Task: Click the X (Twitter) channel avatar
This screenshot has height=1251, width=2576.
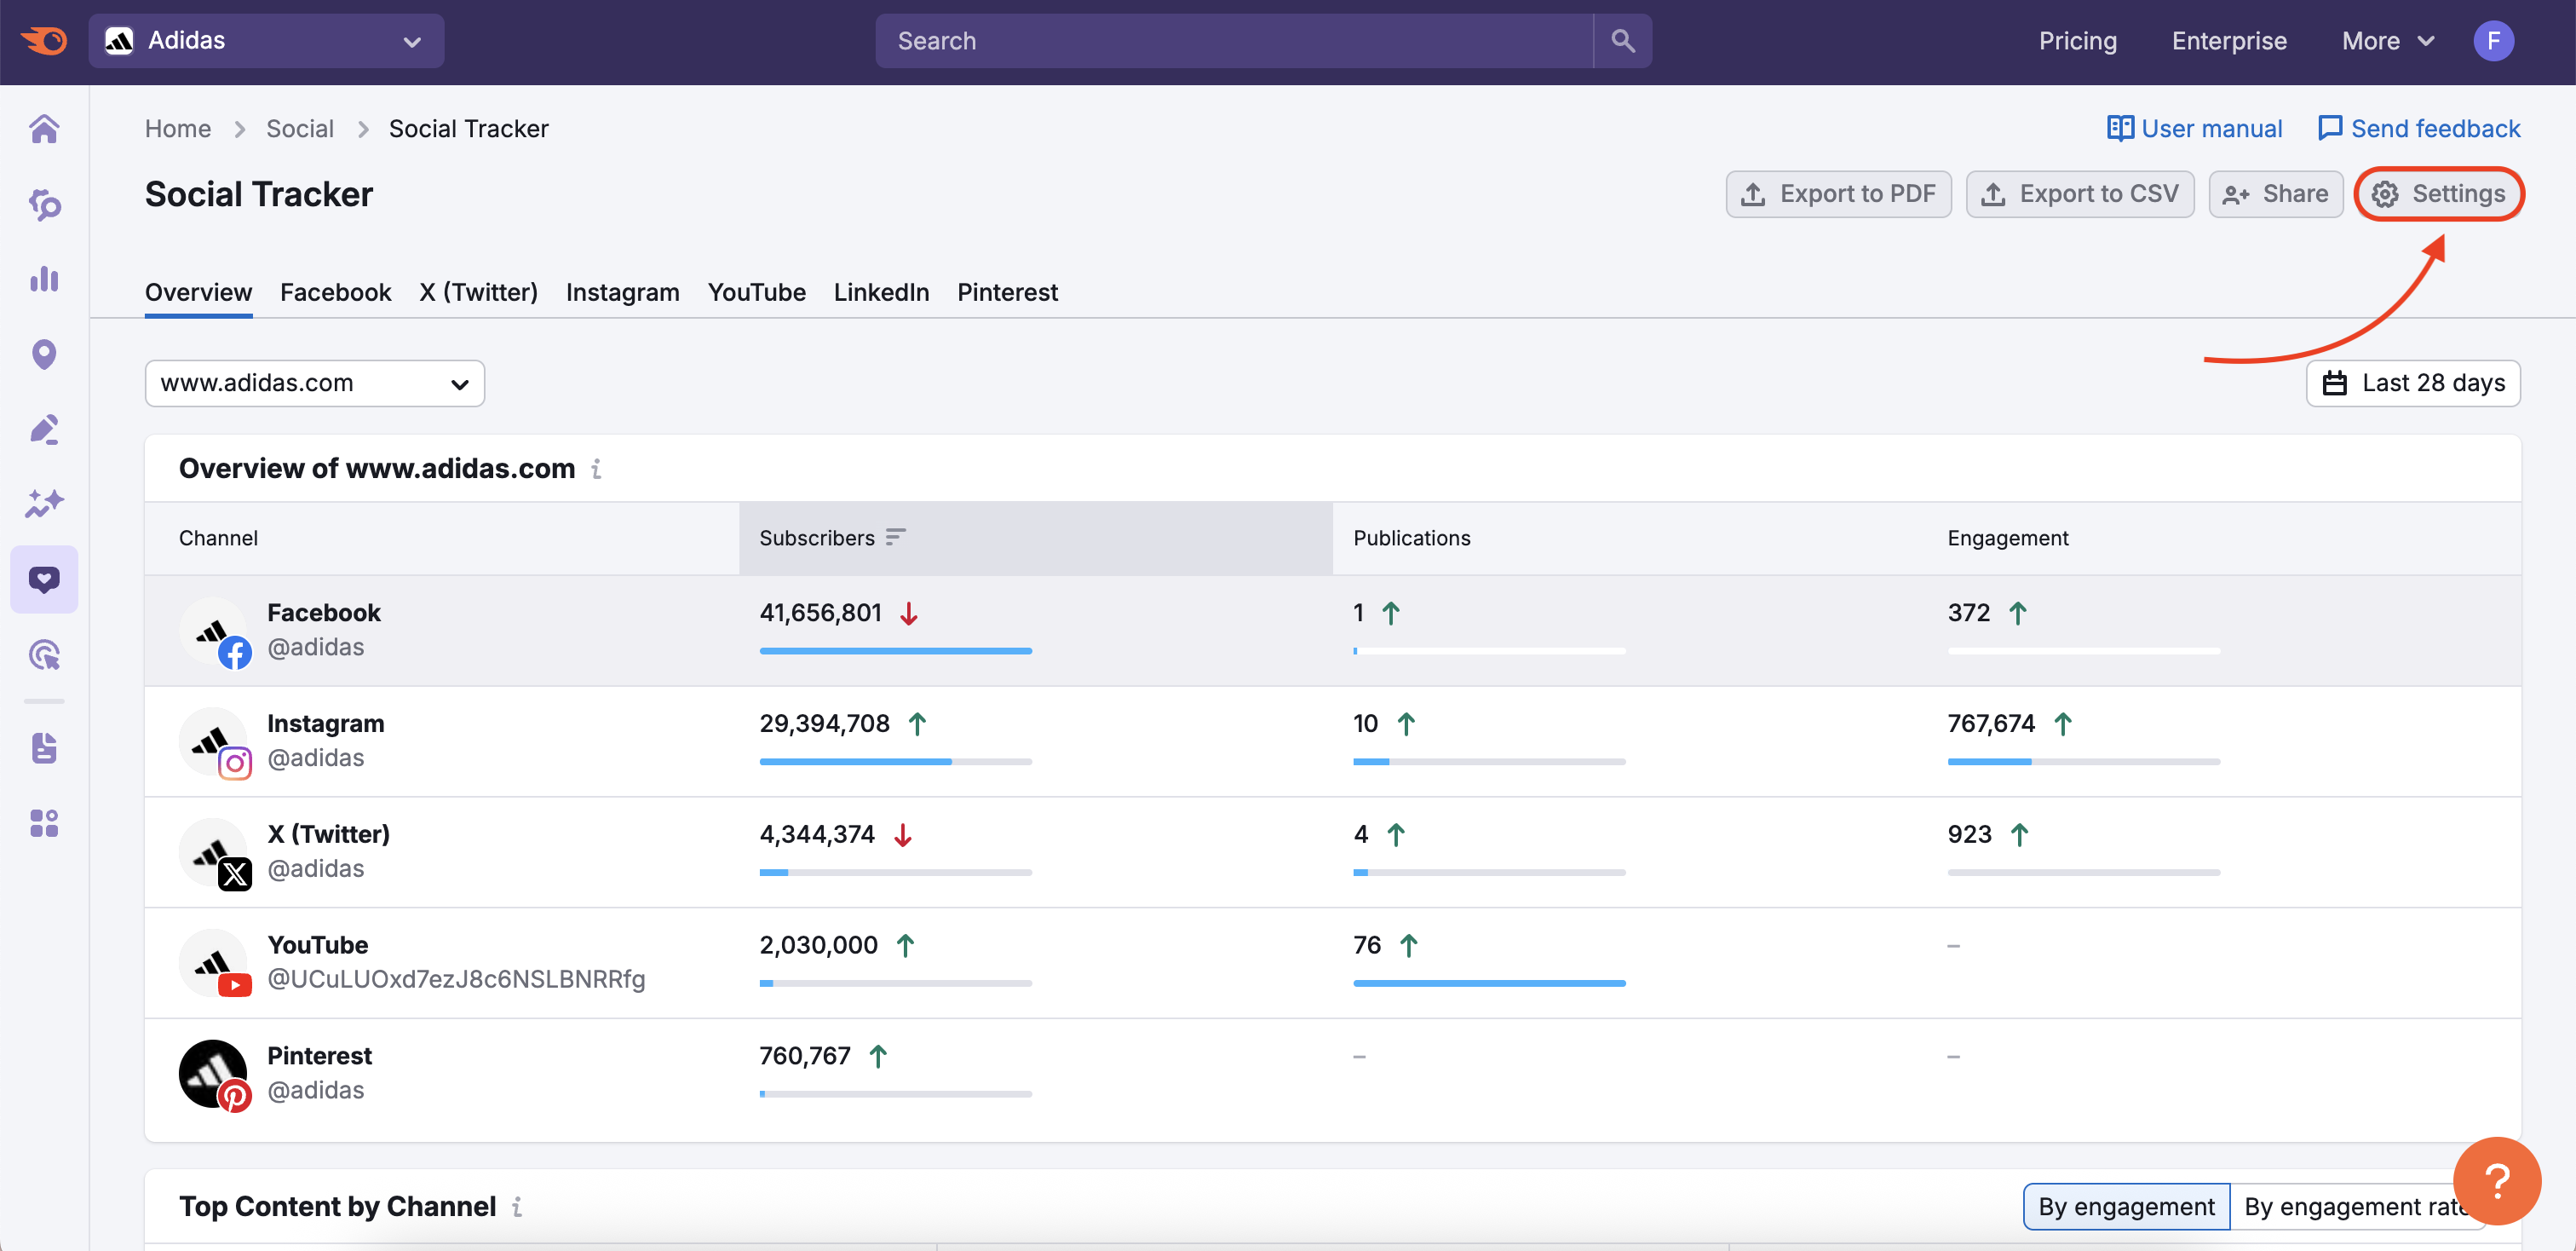Action: (x=214, y=854)
